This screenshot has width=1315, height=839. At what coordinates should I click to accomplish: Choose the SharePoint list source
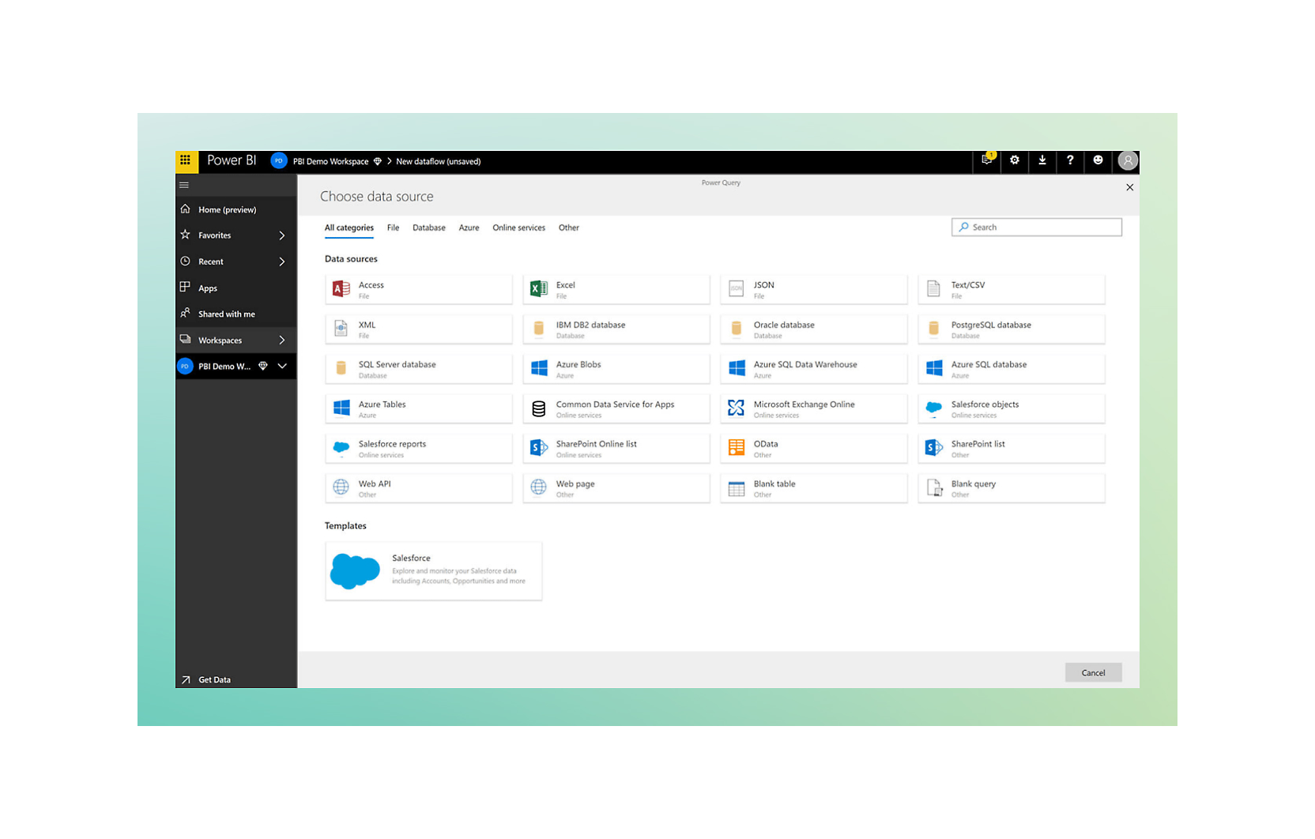click(x=1011, y=449)
